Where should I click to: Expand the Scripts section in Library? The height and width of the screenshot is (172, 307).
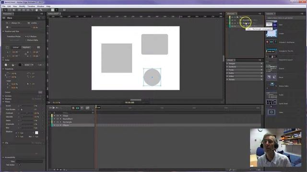pyautogui.click(x=227, y=79)
